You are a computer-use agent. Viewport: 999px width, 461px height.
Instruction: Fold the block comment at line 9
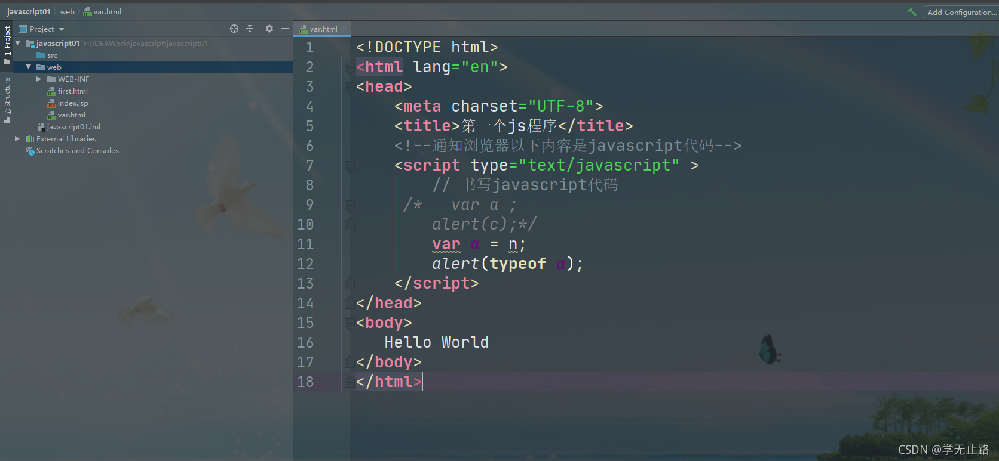(x=350, y=205)
